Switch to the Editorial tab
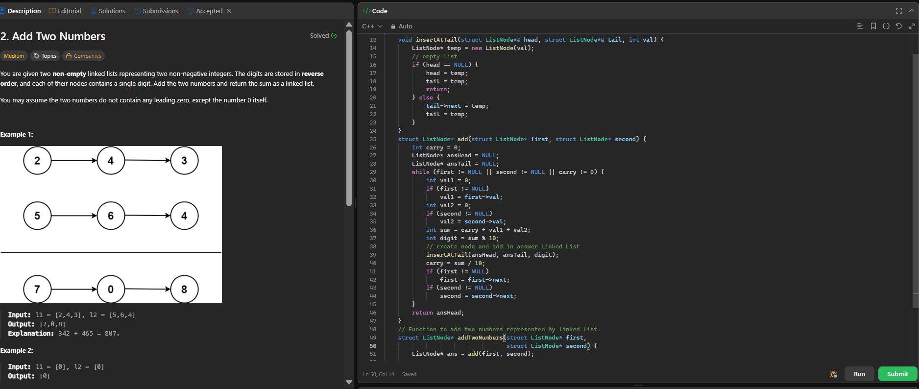Screen dimensions: 919x389 pos(65,11)
